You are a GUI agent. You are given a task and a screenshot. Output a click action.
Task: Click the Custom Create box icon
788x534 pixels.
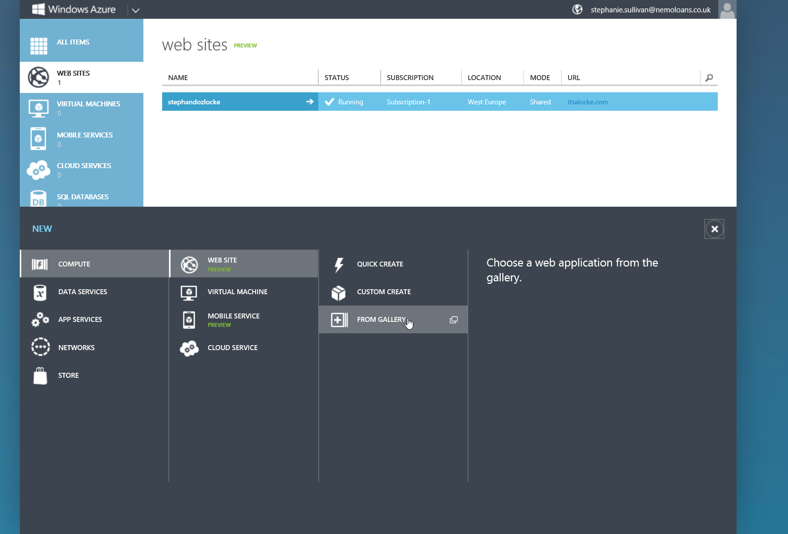[339, 293]
